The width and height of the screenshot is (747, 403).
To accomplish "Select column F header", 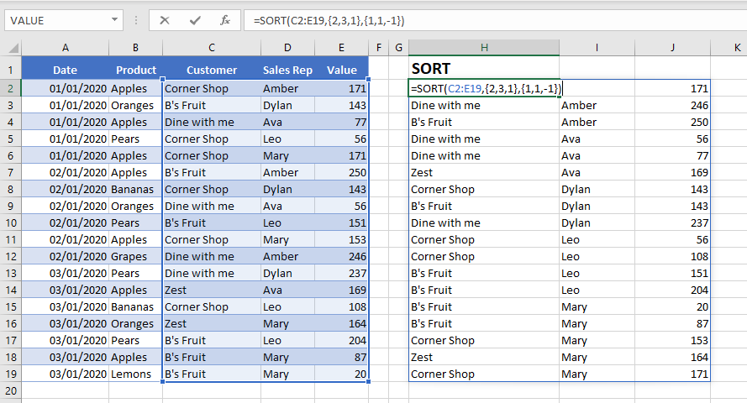I will tap(379, 48).
